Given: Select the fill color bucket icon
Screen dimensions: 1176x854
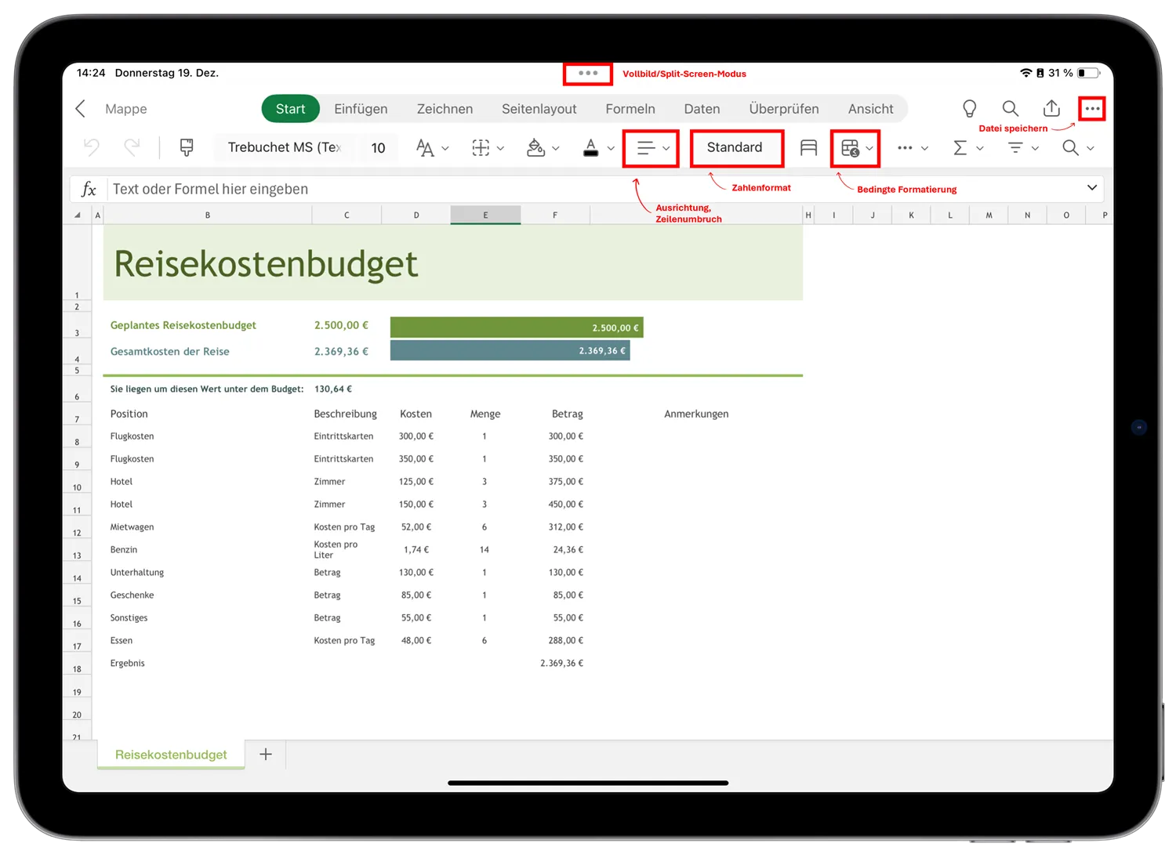Looking at the screenshot, I should click(535, 147).
